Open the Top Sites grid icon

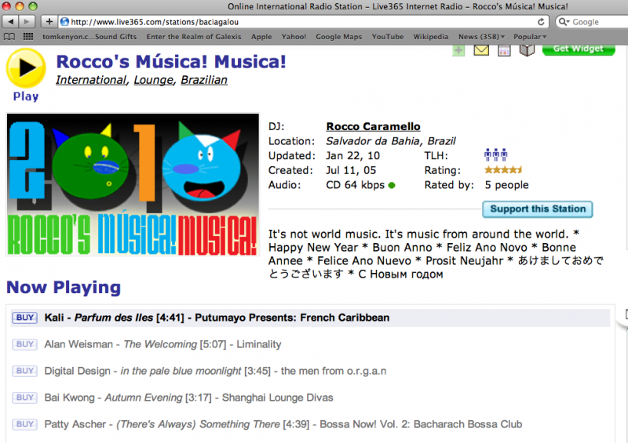(28, 37)
